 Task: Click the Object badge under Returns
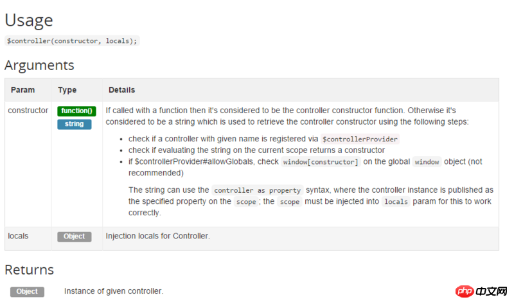pos(27,292)
